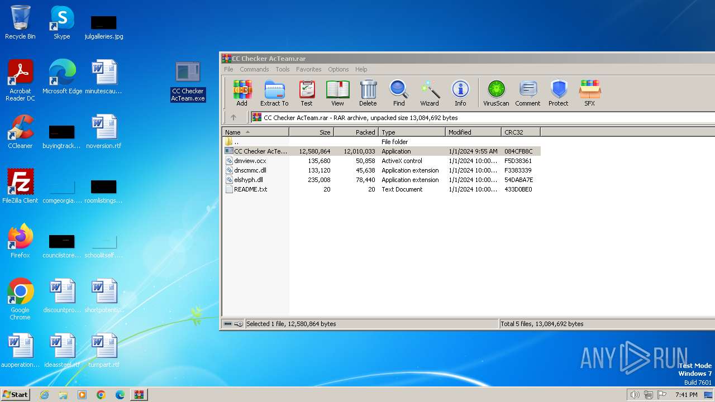Sort by the Modified column header
The width and height of the screenshot is (715, 402).
(474, 132)
